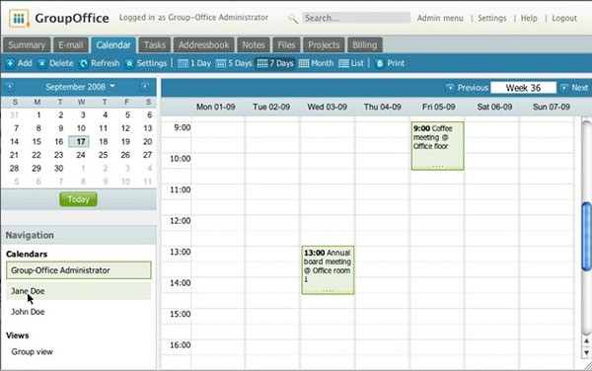This screenshot has width=592, height=371.
Task: Click the scrollbar up arrow
Action: [586, 341]
